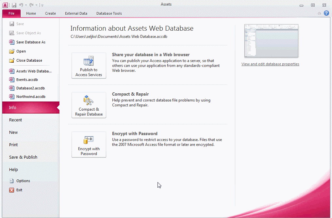
Task: Open the File tab
Action: coord(11,13)
